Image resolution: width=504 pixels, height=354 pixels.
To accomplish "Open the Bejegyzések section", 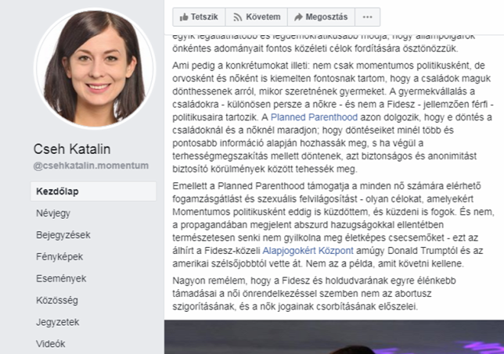I will [x=63, y=235].
